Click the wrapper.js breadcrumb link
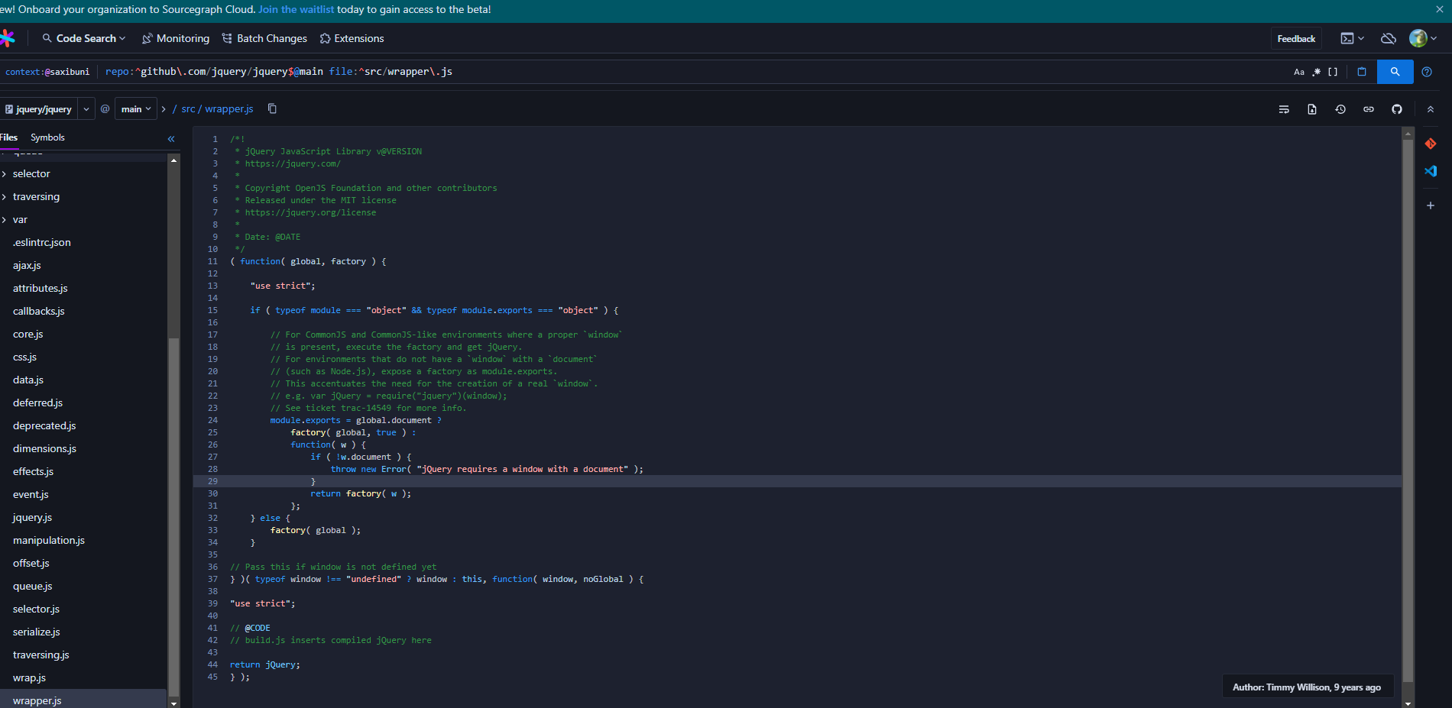The height and width of the screenshot is (708, 1452). (x=229, y=109)
